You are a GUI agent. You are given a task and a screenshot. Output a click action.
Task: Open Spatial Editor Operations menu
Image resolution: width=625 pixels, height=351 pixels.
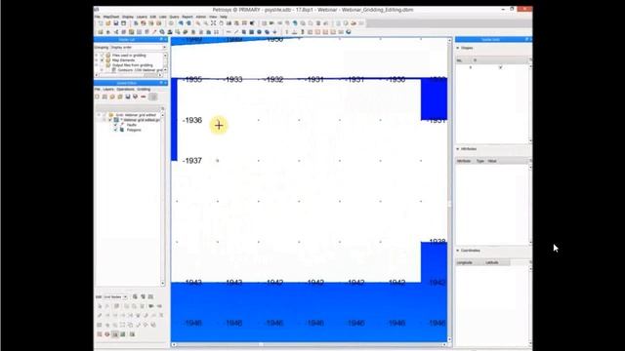[125, 89]
